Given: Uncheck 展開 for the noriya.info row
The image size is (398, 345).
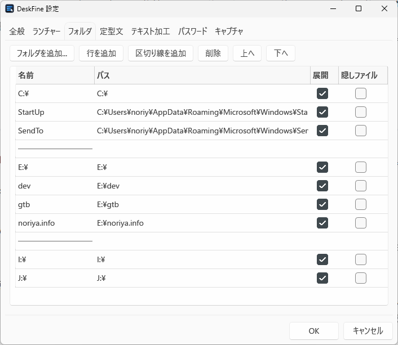Looking at the screenshot, I should coord(322,223).
